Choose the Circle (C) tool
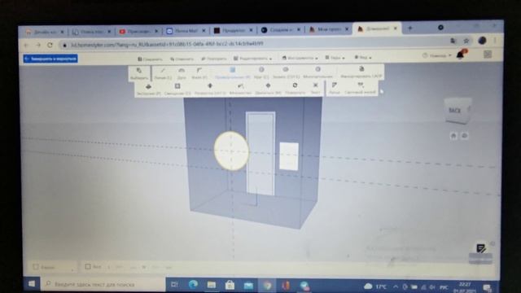 click(261, 72)
